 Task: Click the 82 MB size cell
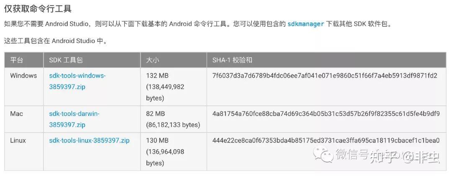point(156,114)
